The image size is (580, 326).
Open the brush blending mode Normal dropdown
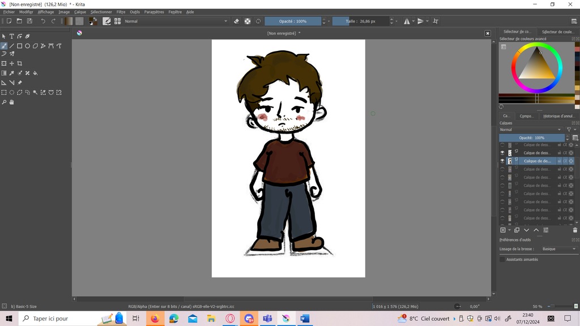click(x=176, y=21)
